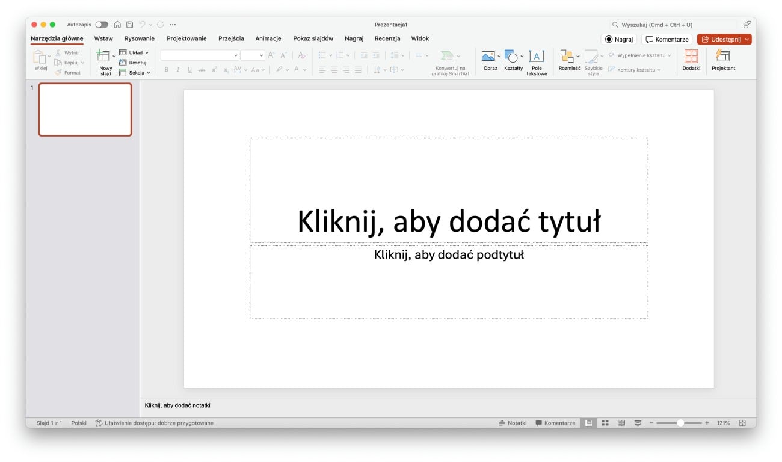Click the Wyszukaj search field

point(673,25)
